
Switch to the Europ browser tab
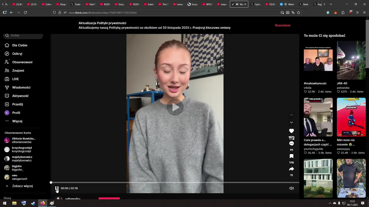193,4
